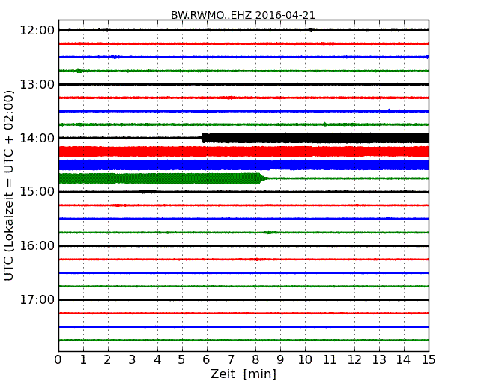
Task: Click the x-axis tick label 3
Action: pyautogui.click(x=133, y=360)
